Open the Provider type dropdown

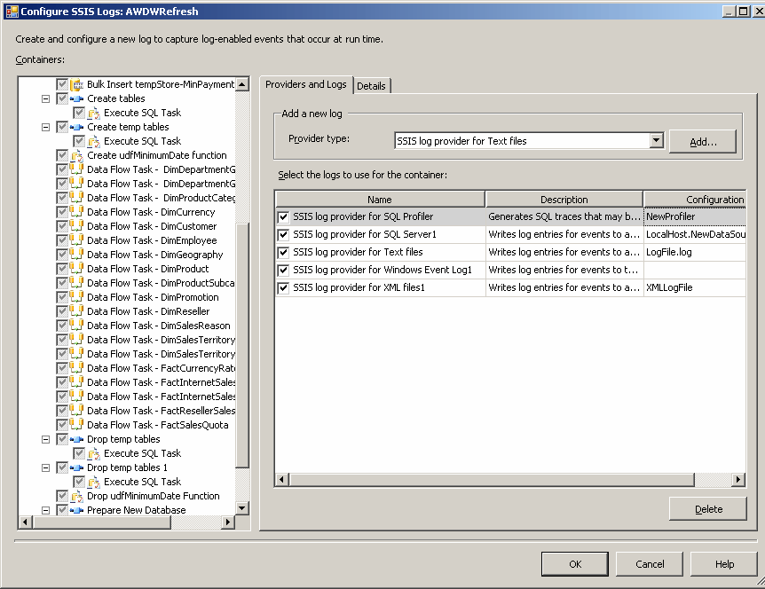(x=656, y=140)
